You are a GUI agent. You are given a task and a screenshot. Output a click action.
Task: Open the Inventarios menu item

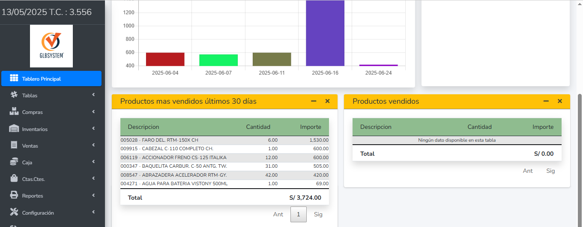pyautogui.click(x=35, y=129)
